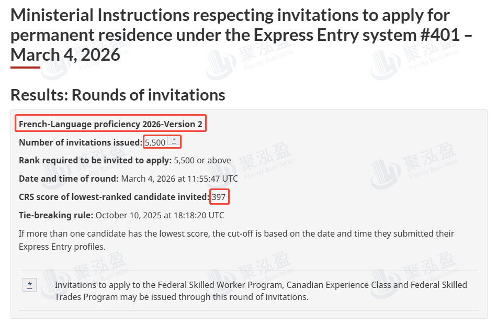This screenshot has height=323, width=497.
Task: Click the "Number of invitations issued" label
Action: pos(81,142)
